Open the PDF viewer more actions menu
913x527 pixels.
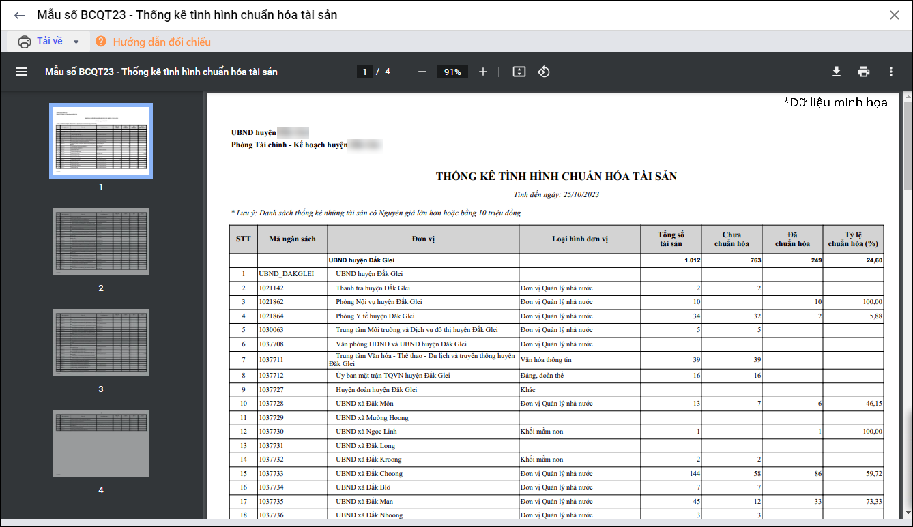pyautogui.click(x=891, y=72)
